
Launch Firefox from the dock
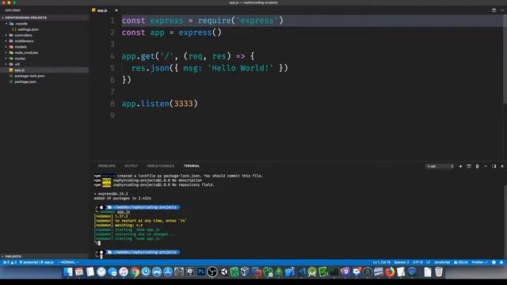click(390, 272)
